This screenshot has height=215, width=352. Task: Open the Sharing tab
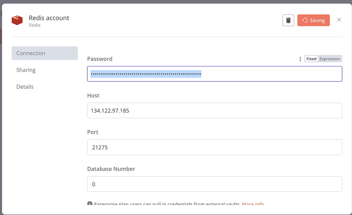coord(26,70)
